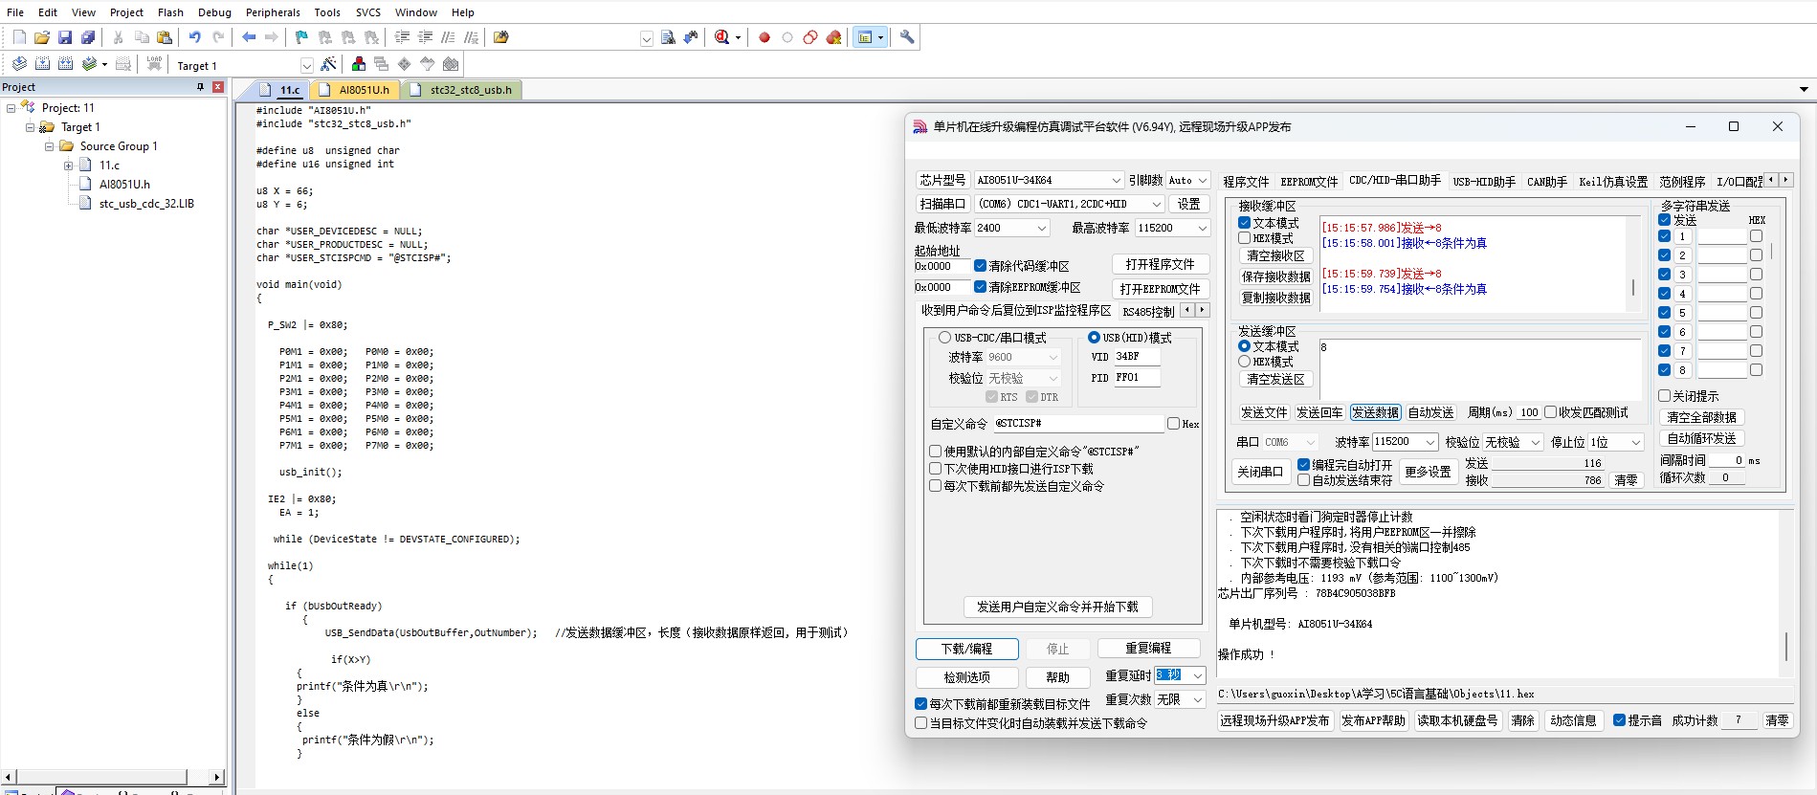Open the SVCS menu
This screenshot has height=795, width=1817.
(x=368, y=12)
